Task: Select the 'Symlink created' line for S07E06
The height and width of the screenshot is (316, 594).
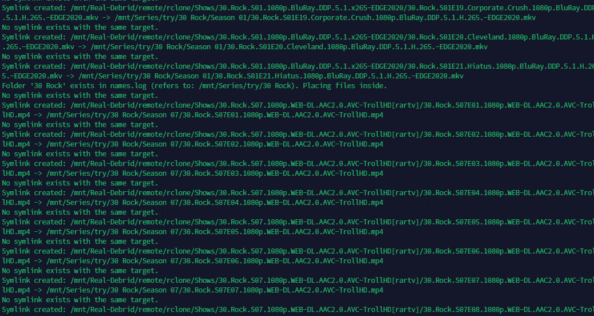Action: [x=298, y=251]
